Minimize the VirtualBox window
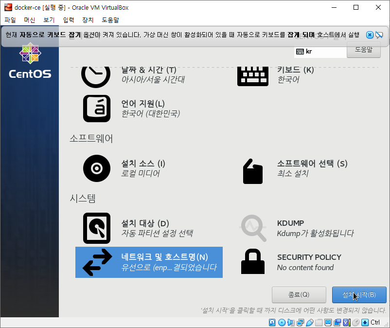Image resolution: width=390 pixels, height=328 pixels. (x=334, y=7)
